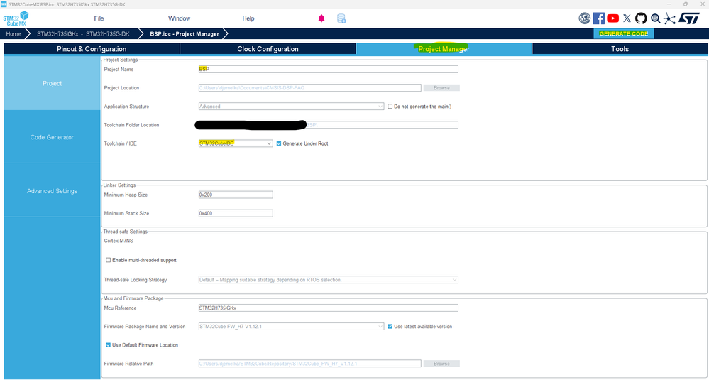The height and width of the screenshot is (380, 709).
Task: Toggle Do not generate the main() checkbox
Action: [x=390, y=107]
